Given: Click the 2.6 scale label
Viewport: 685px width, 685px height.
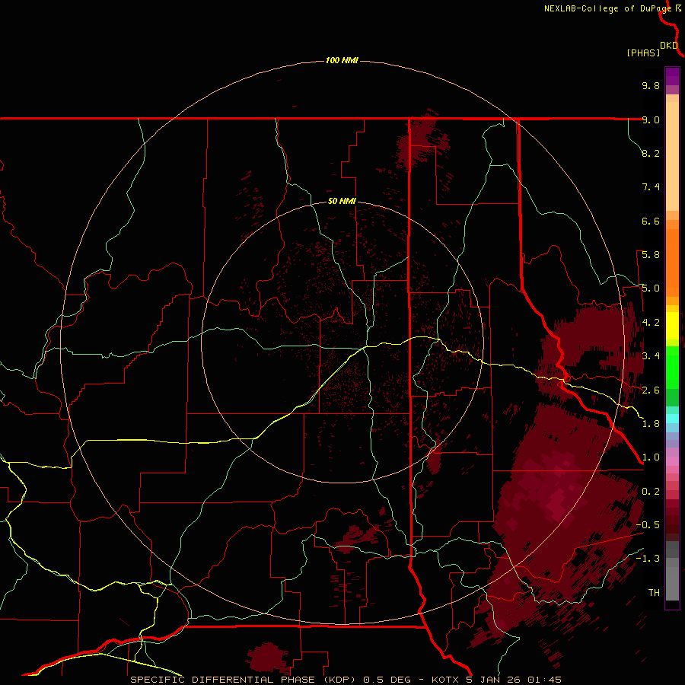Looking at the screenshot, I should (x=651, y=390).
